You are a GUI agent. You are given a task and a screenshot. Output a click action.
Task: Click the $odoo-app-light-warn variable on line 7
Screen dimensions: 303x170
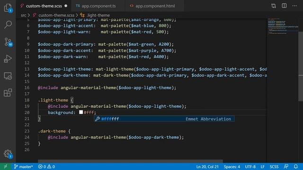63,32
